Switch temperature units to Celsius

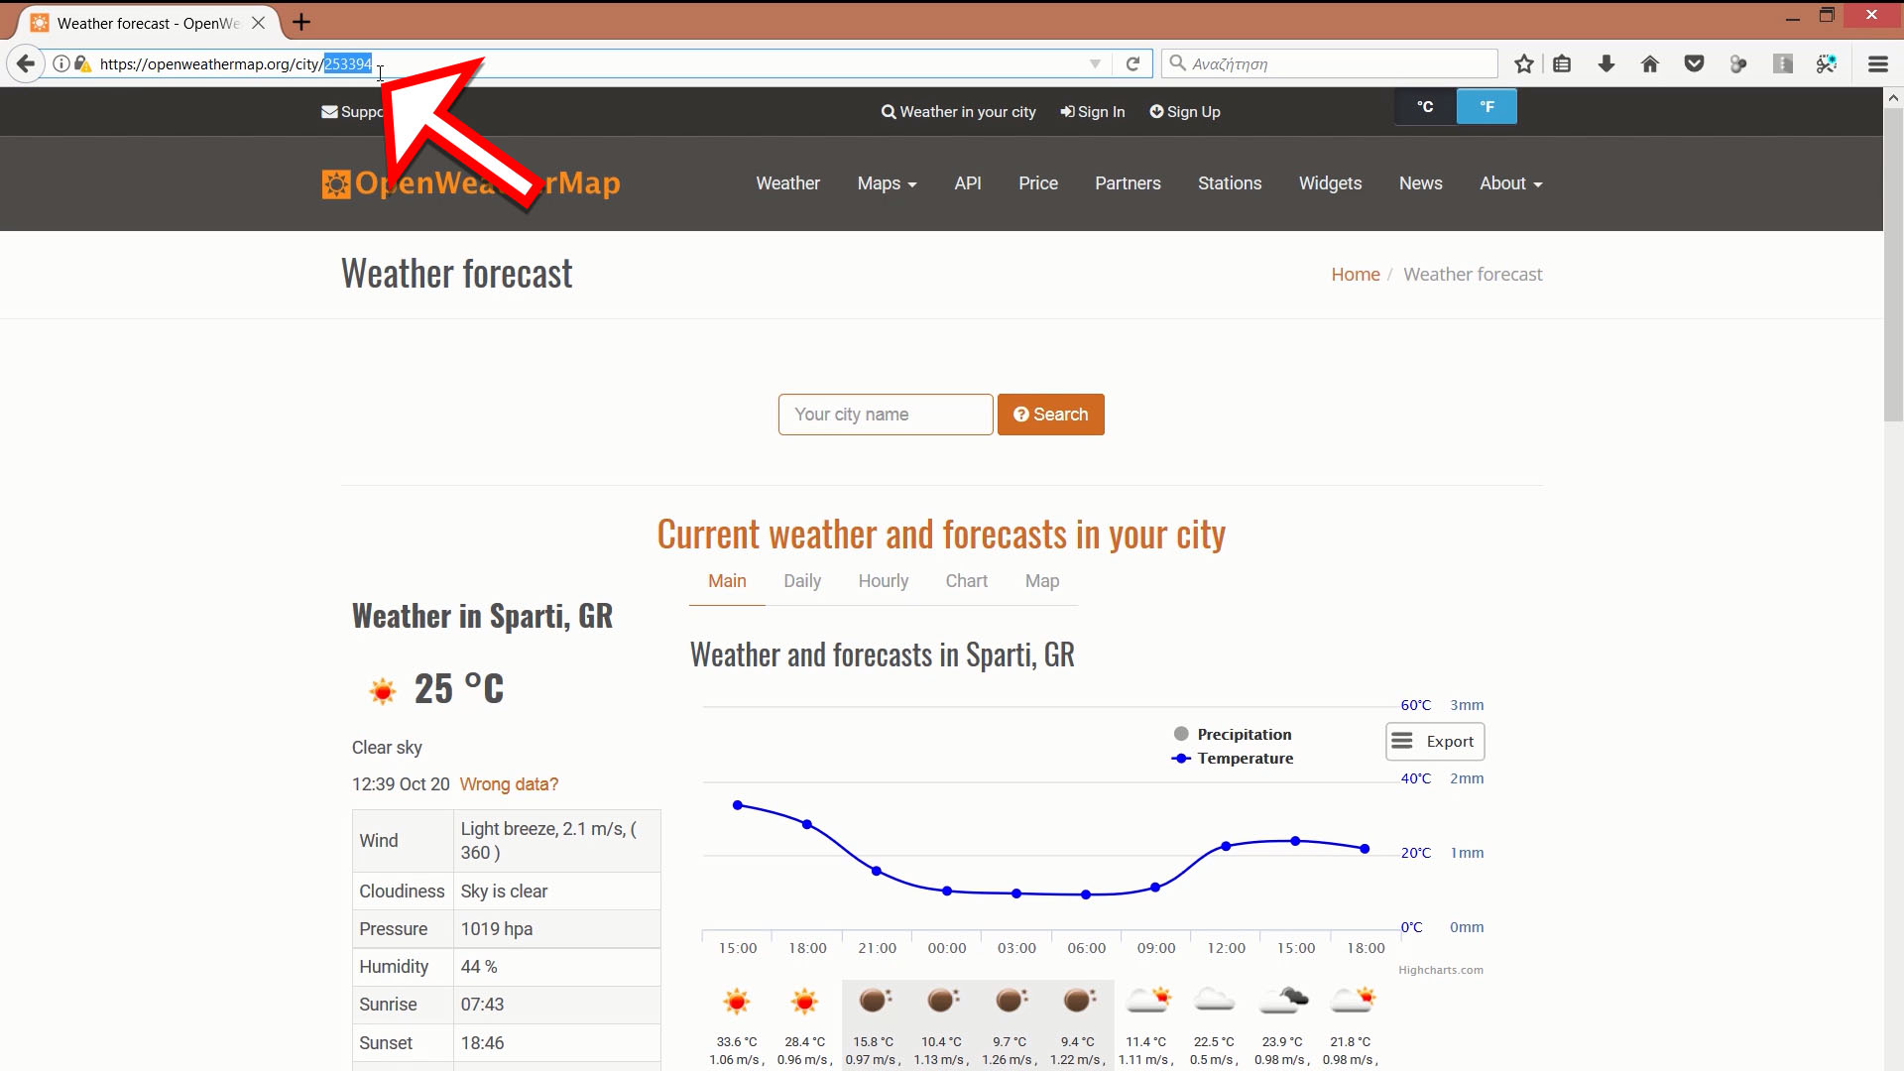[1424, 106]
